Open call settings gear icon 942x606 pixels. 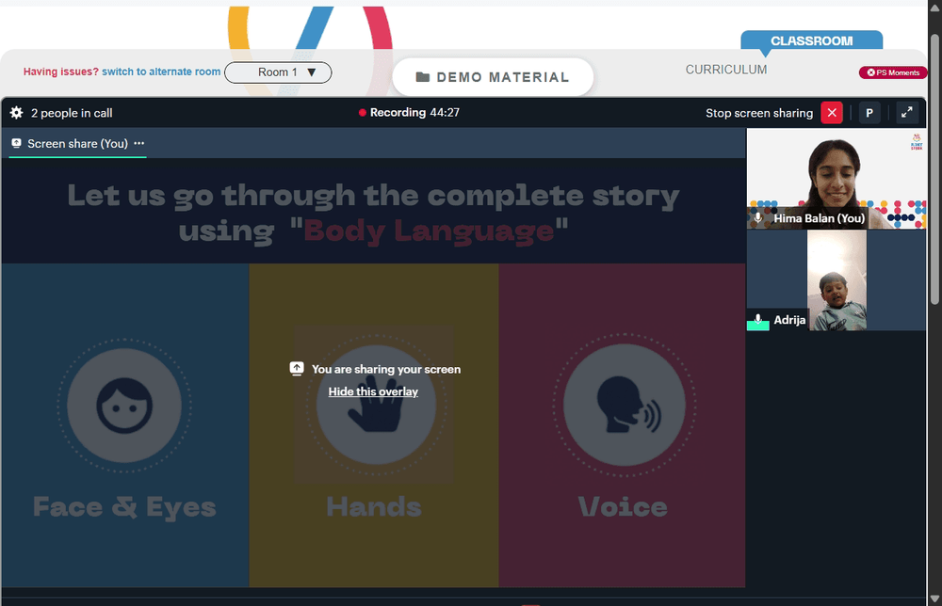tap(16, 113)
